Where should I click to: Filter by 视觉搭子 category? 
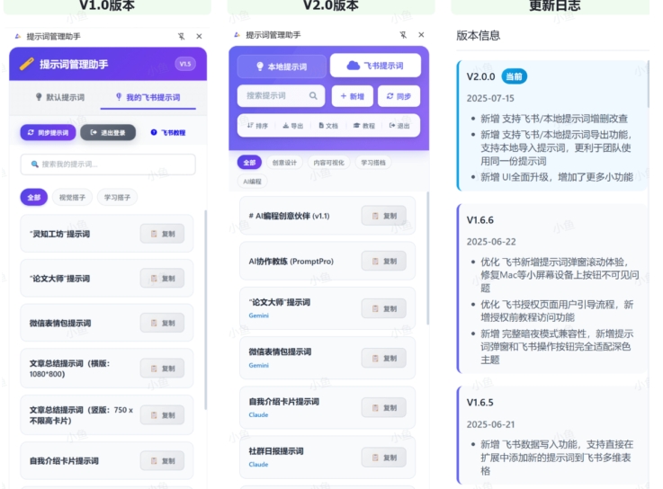[x=72, y=198]
